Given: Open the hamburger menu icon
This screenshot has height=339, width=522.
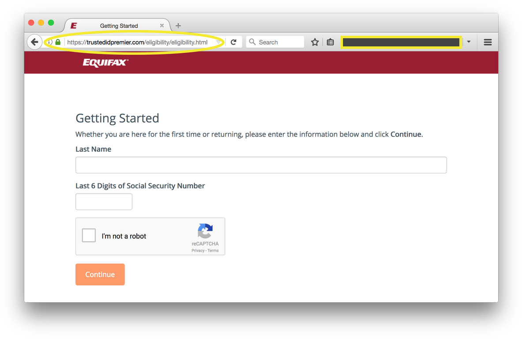Looking at the screenshot, I should (488, 42).
